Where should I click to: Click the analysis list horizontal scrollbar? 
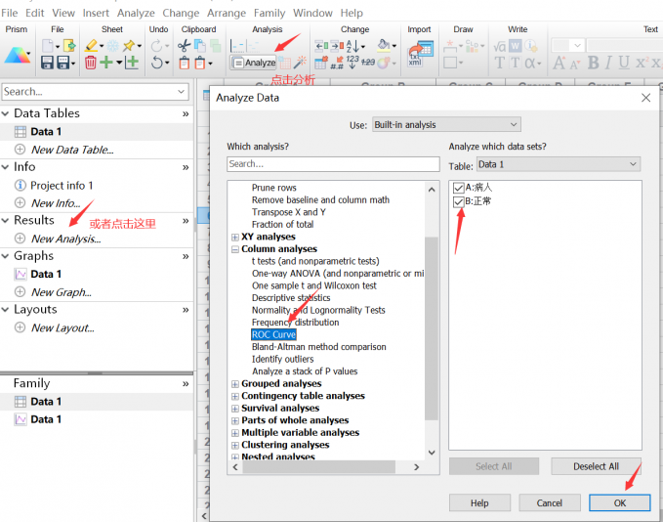click(319, 467)
